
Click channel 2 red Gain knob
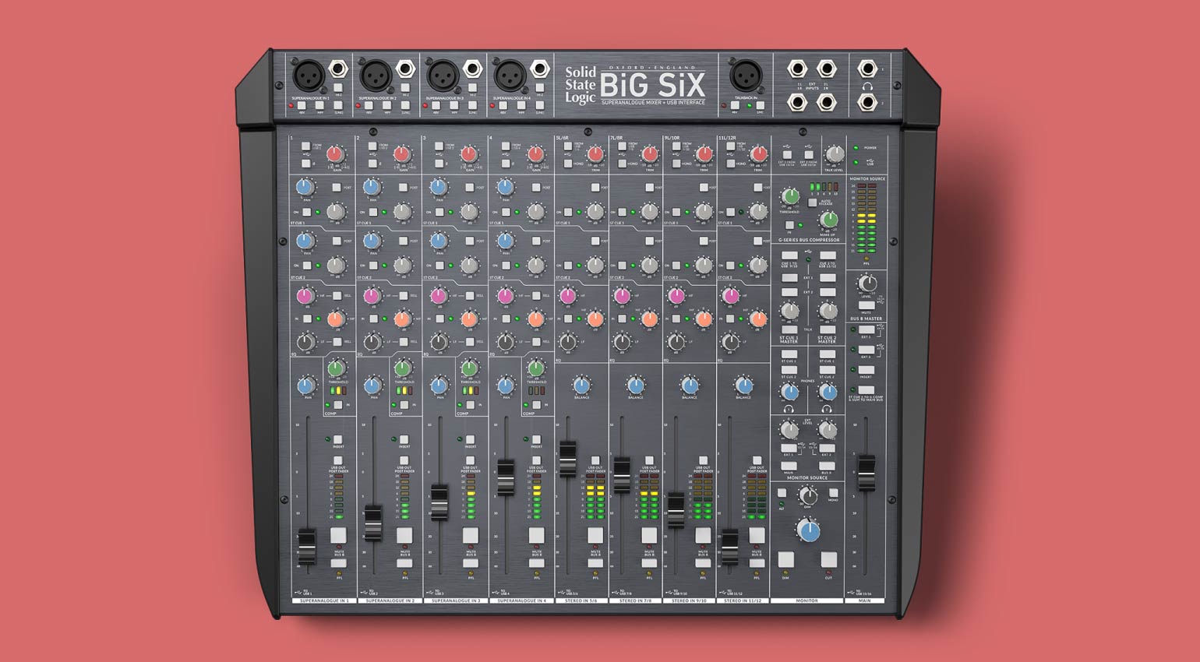click(x=401, y=153)
